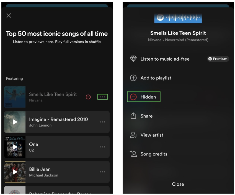Open three-dot menu for One by U2

(x=102, y=147)
